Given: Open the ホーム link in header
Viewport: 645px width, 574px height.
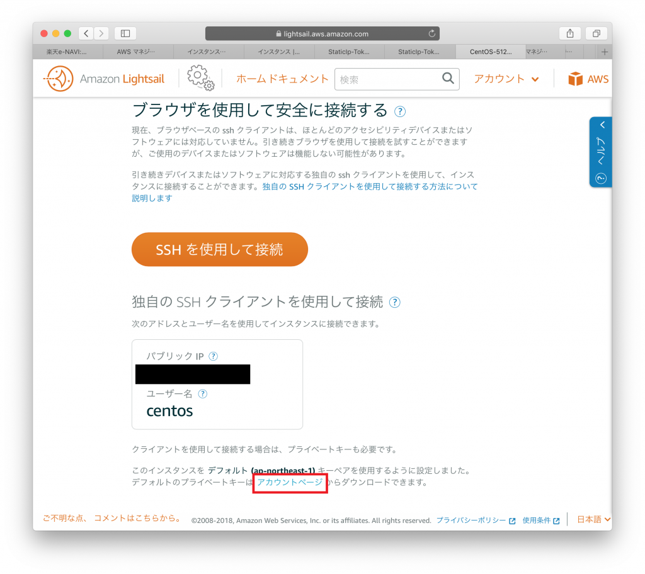Looking at the screenshot, I should pyautogui.click(x=251, y=79).
